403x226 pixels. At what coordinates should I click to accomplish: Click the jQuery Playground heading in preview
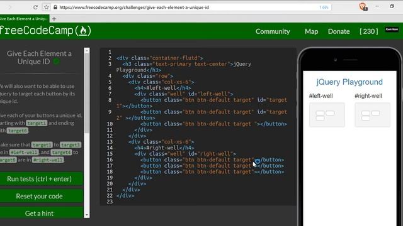pyautogui.click(x=349, y=82)
